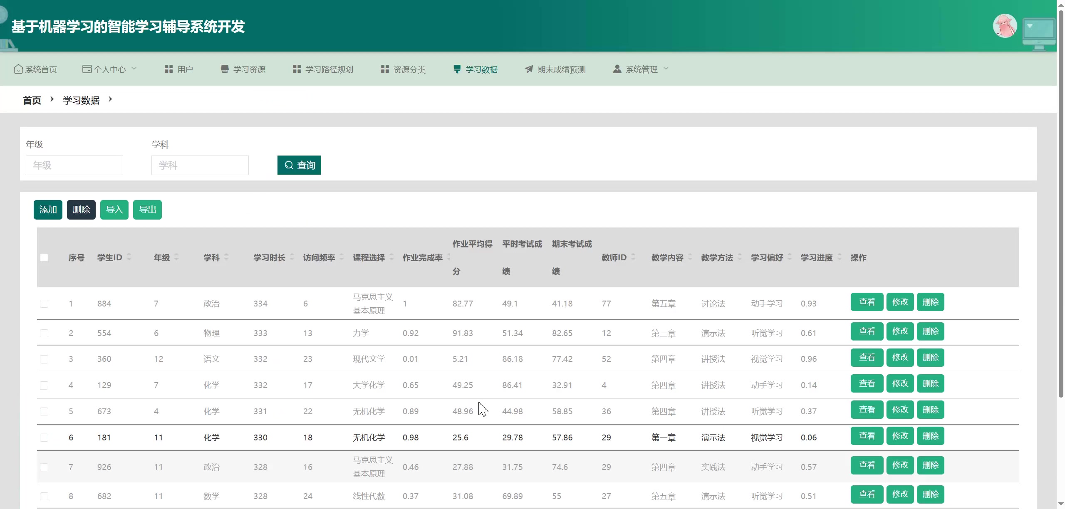
Task: Open the 学习资源 menu item
Action: point(243,69)
